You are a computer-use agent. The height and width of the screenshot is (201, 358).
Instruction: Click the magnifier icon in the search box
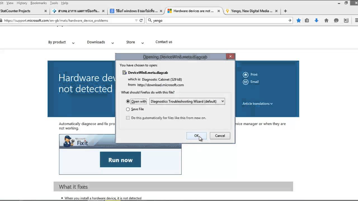[150, 20]
